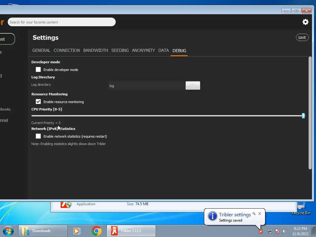Maximize the Tribler window
This screenshot has height=237, width=316.
296,11
